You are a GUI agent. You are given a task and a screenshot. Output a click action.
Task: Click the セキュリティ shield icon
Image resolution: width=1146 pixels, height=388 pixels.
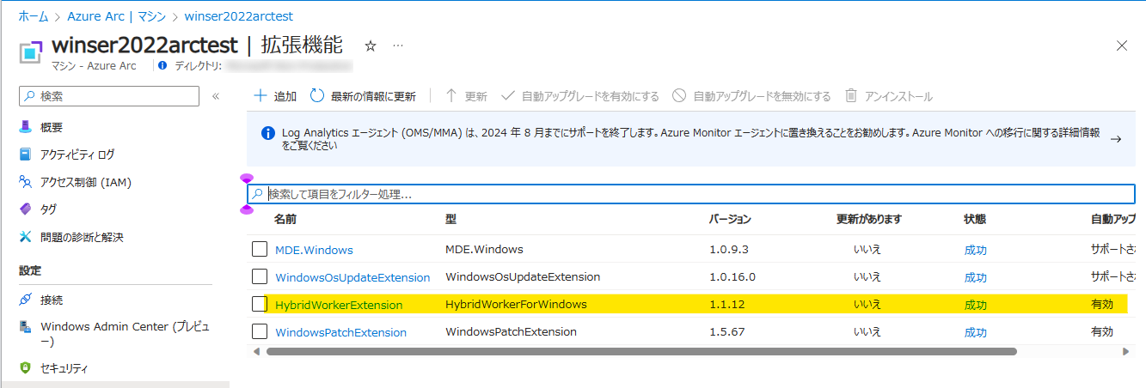(26, 367)
